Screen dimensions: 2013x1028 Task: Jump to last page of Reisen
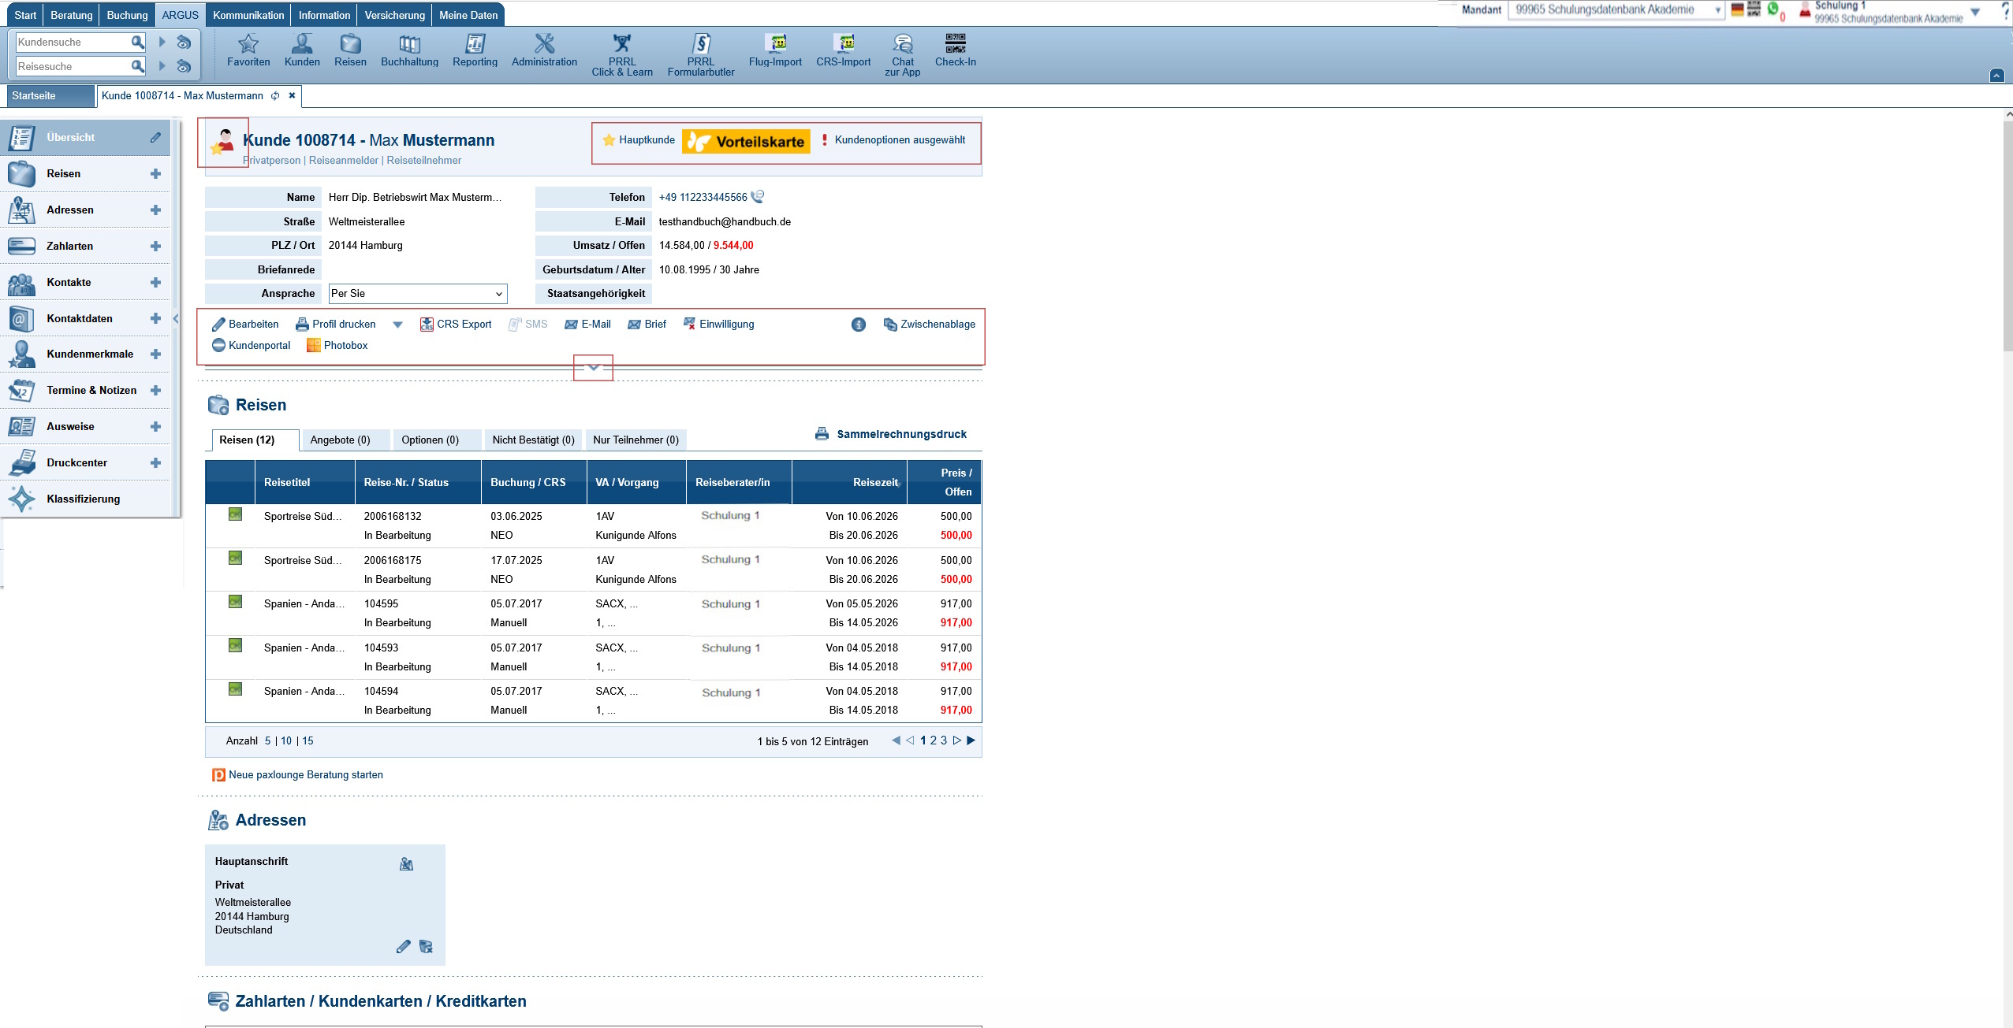(971, 740)
